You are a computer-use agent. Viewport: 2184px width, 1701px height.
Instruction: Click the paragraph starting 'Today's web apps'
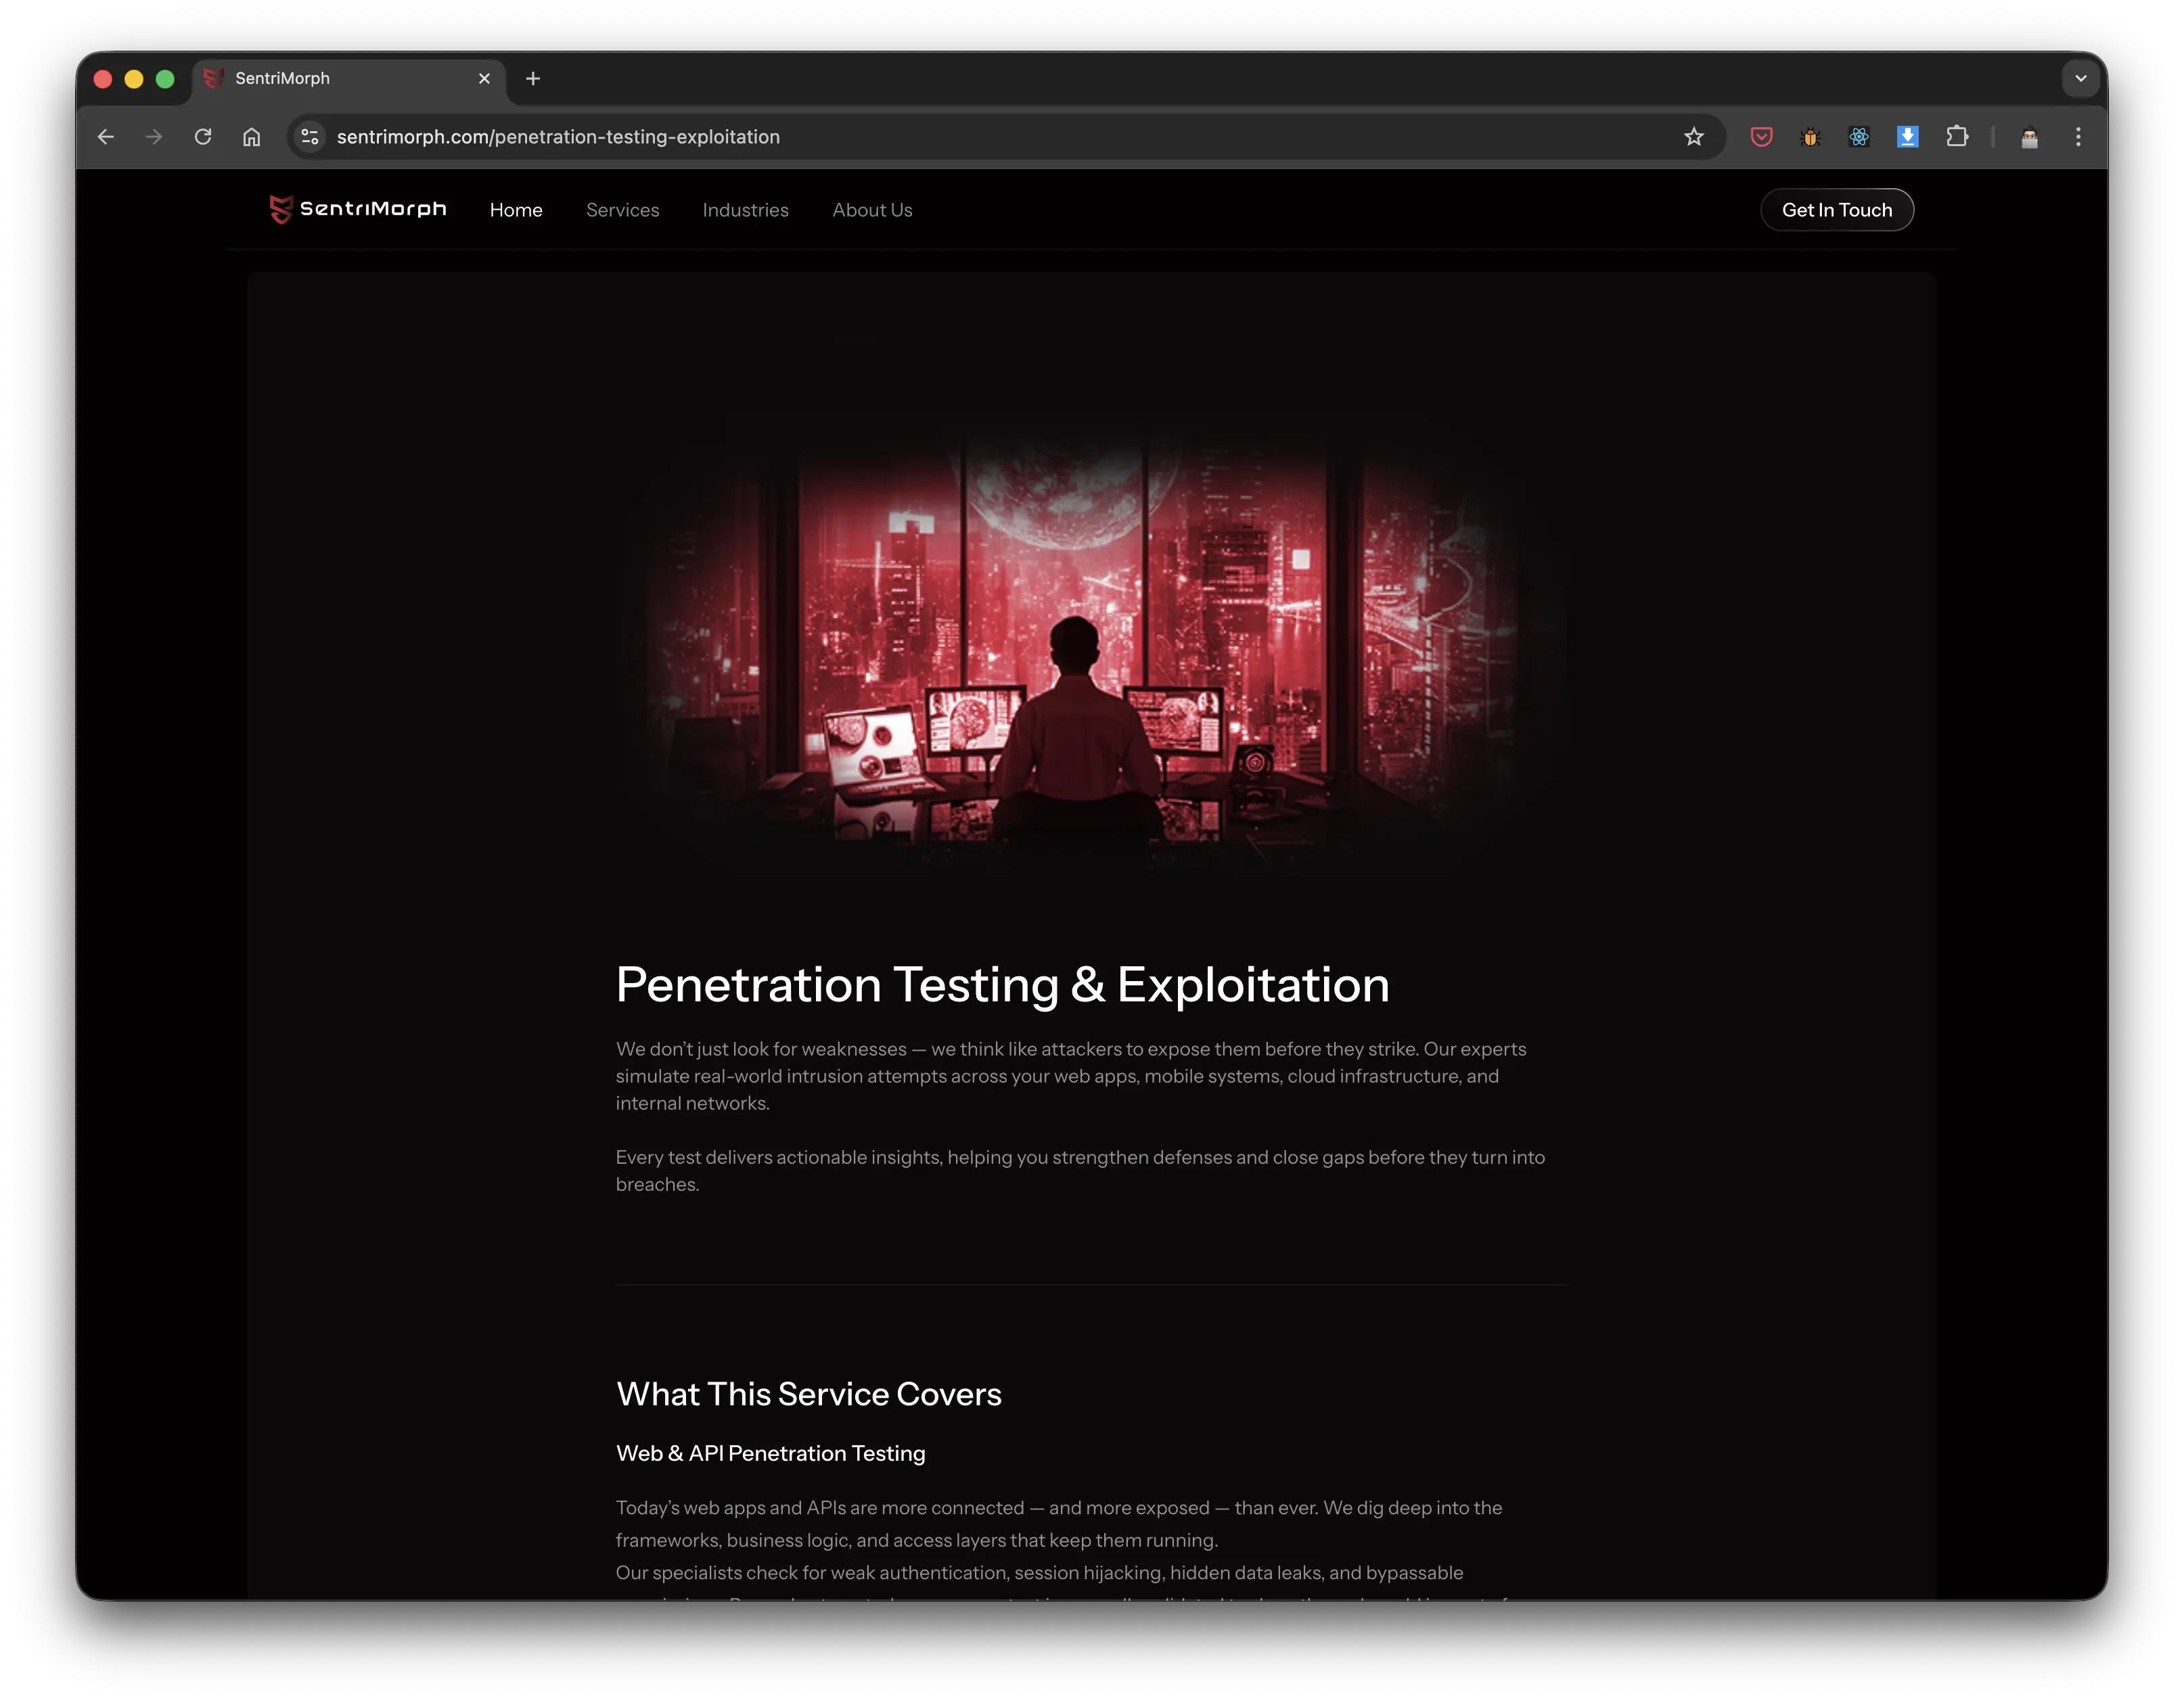pyautogui.click(x=1059, y=1523)
